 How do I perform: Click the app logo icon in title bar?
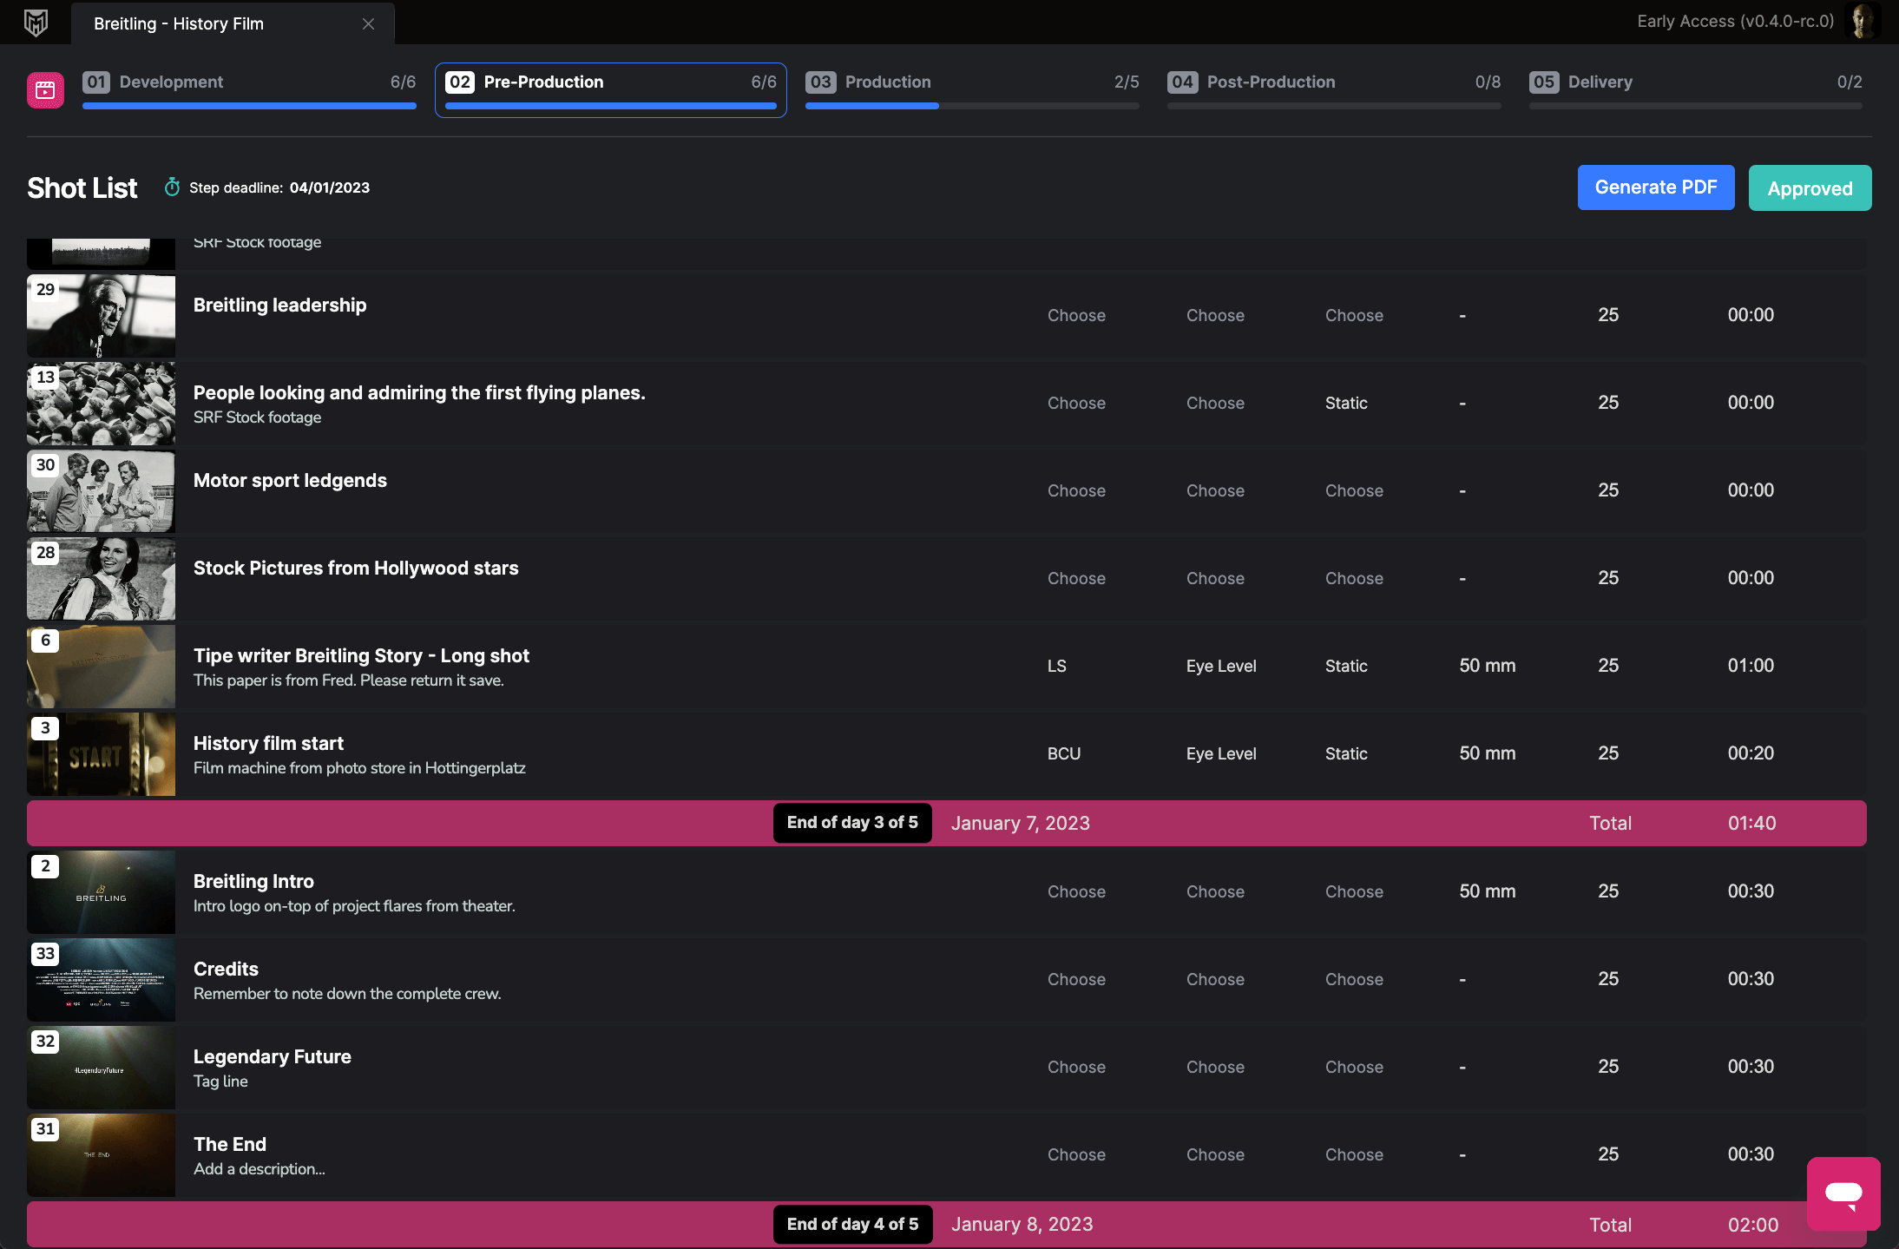(x=36, y=23)
